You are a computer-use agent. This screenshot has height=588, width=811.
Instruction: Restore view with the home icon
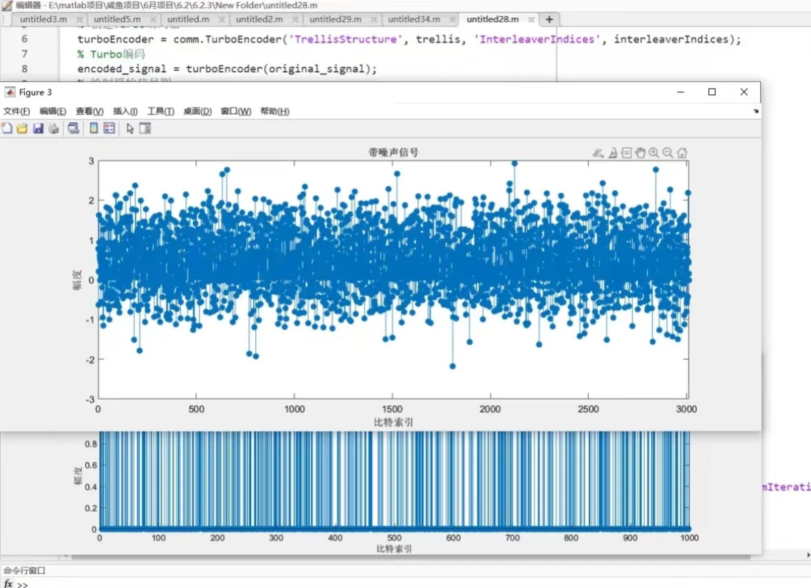[682, 153]
